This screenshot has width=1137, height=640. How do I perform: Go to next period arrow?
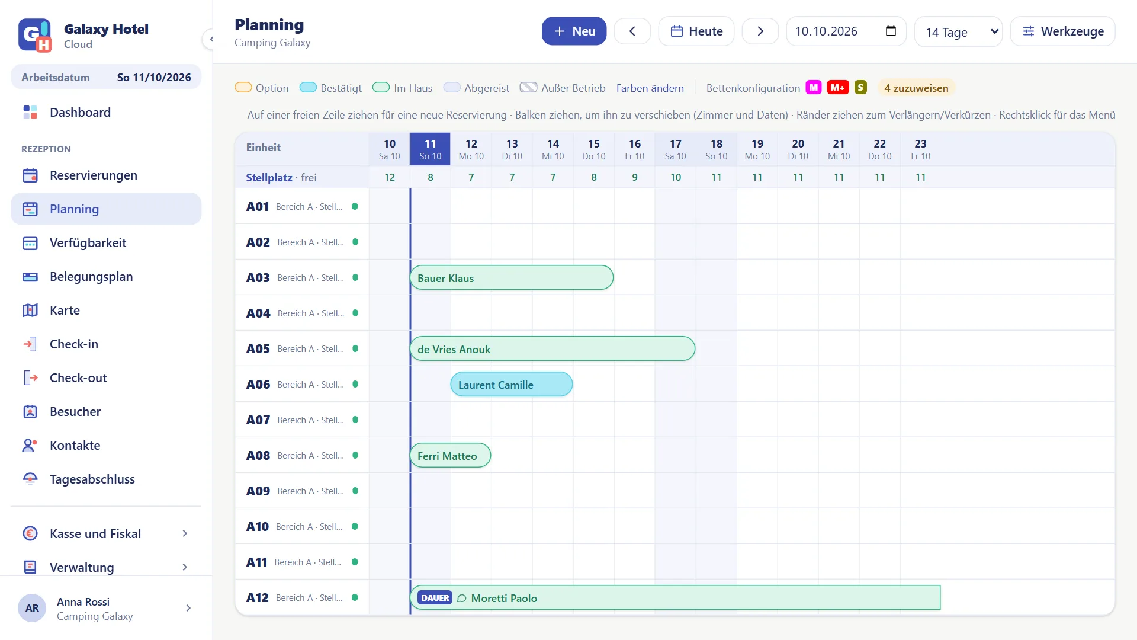[760, 31]
